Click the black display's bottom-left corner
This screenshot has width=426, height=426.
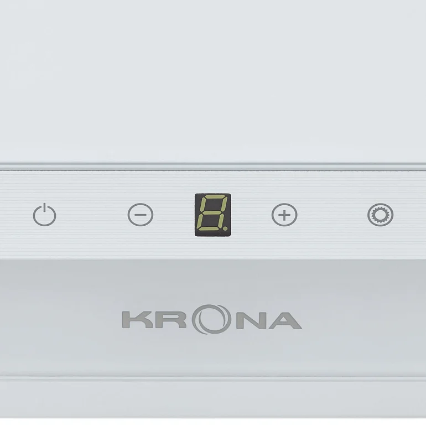pos(196,235)
